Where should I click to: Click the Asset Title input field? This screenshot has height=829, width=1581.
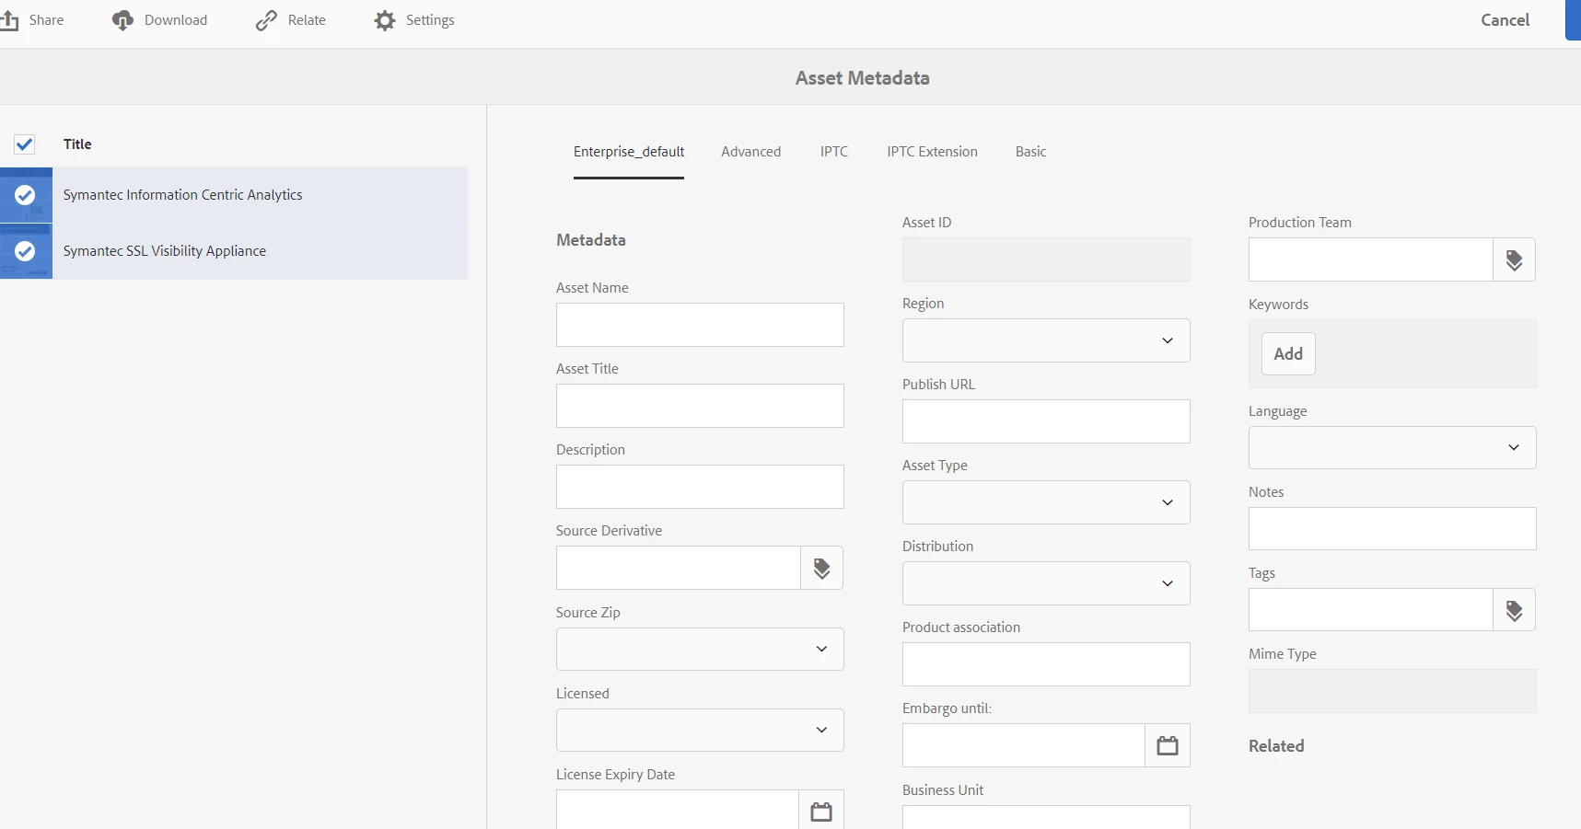coord(700,406)
